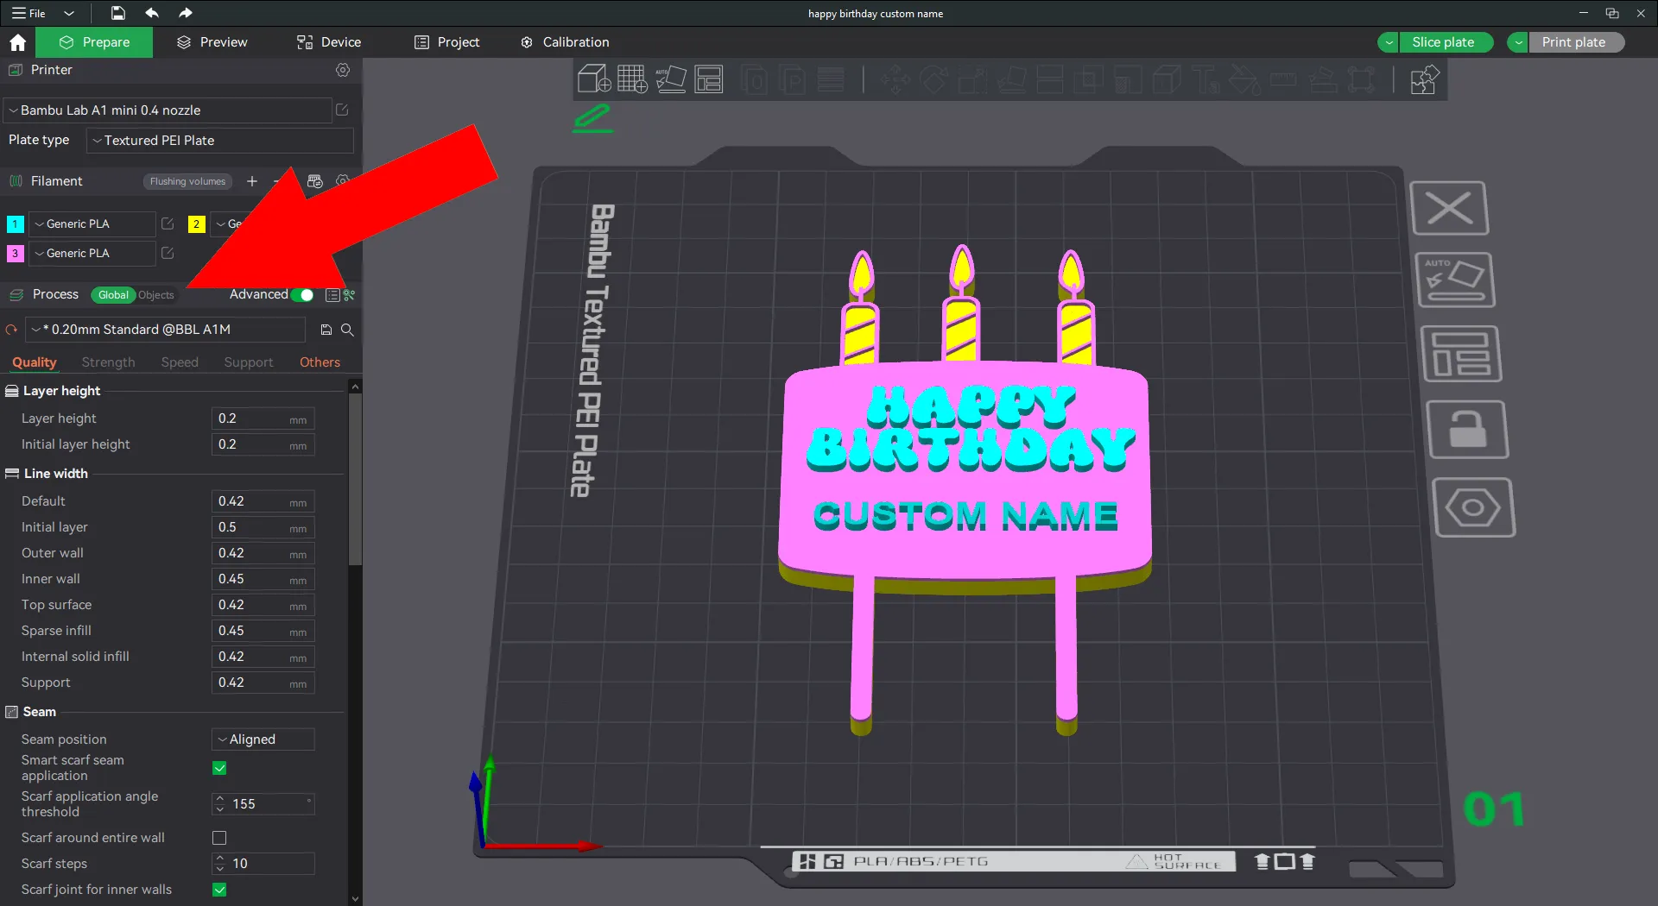Open the printer selection dropdown
The height and width of the screenshot is (906, 1658).
coord(168,110)
